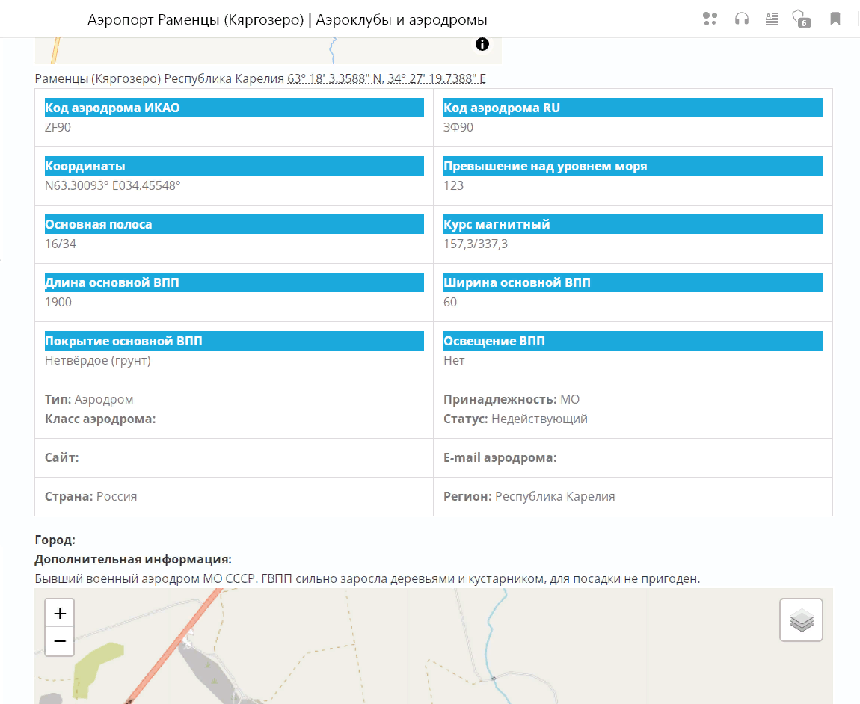Zoom in on the map with the plus button
The image size is (860, 704).
click(60, 614)
